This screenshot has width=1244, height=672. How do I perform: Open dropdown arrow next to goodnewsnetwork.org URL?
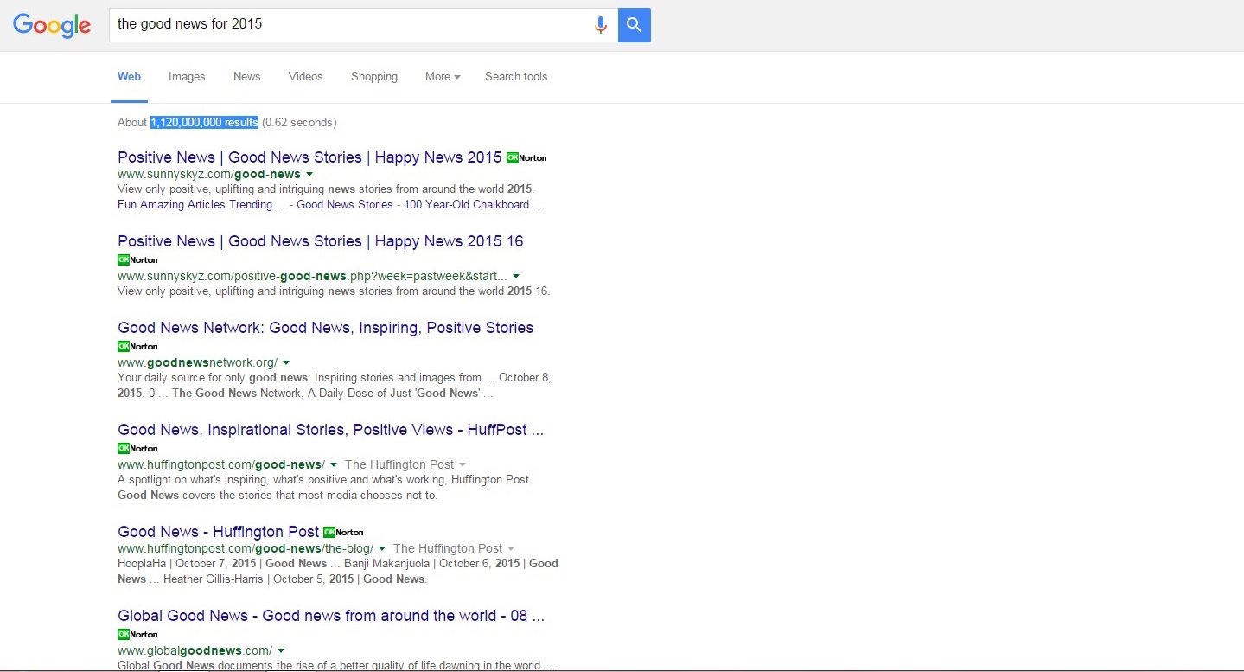click(x=286, y=363)
